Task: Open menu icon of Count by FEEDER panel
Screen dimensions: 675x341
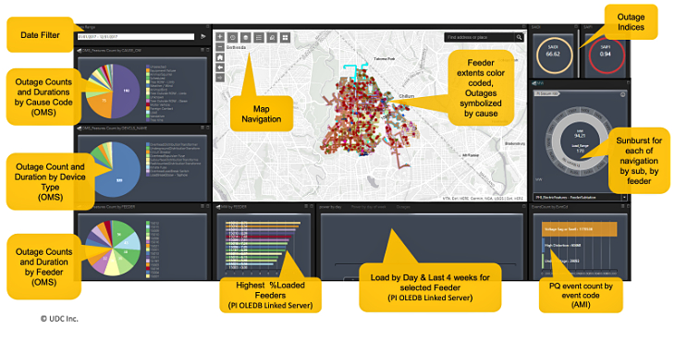Action: point(202,207)
